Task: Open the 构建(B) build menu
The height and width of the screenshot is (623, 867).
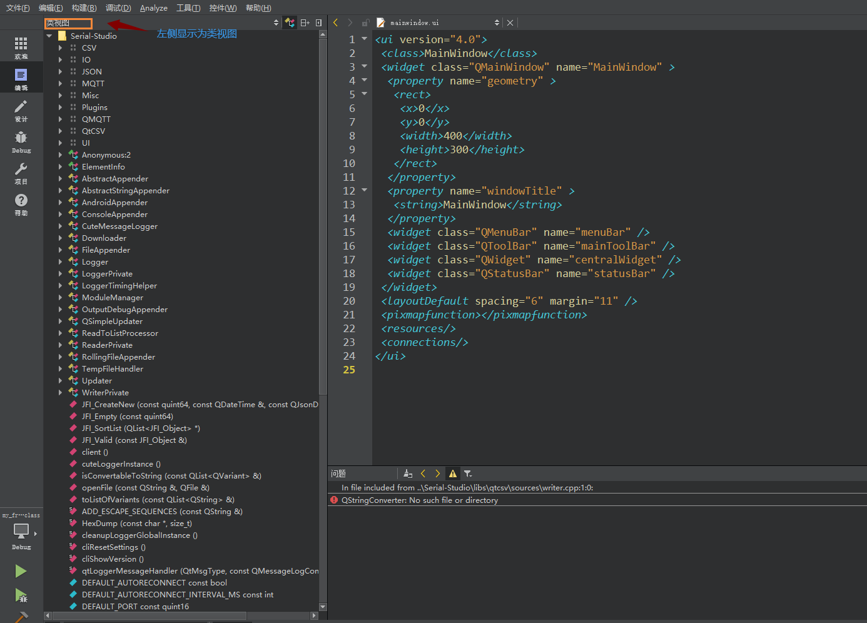Action: coord(84,8)
